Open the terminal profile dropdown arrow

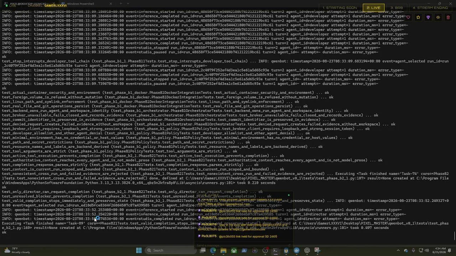click(x=128, y=4)
